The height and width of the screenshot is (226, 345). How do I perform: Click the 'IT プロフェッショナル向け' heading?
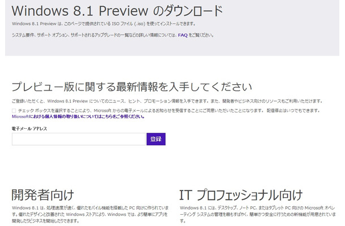pos(241,195)
